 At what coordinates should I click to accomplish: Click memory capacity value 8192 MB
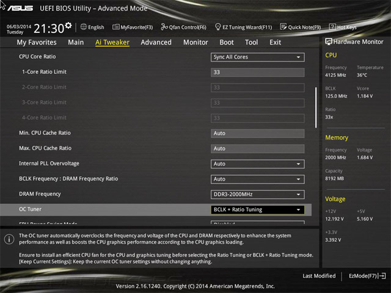coord(334,178)
